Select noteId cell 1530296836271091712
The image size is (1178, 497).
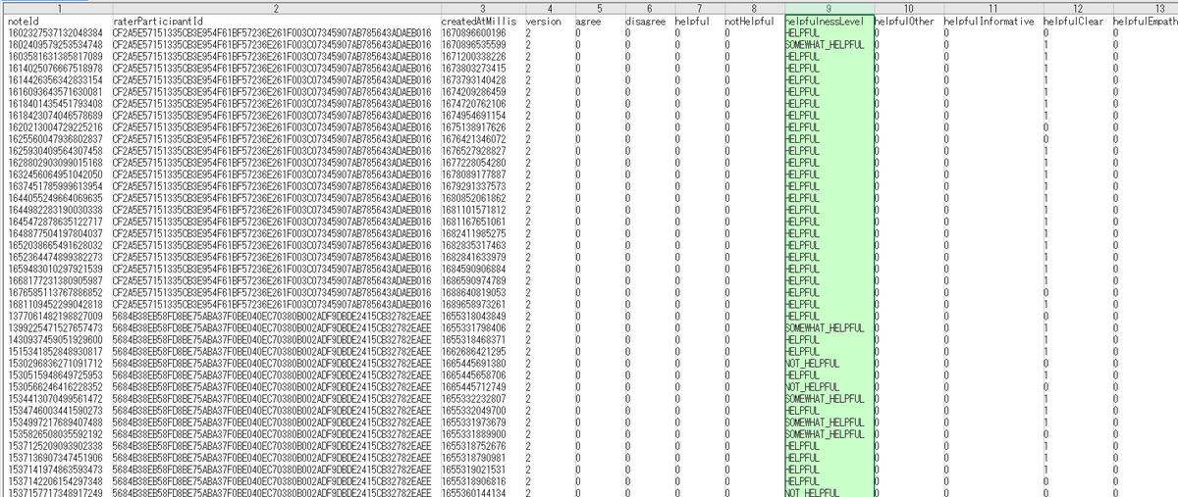click(56, 363)
